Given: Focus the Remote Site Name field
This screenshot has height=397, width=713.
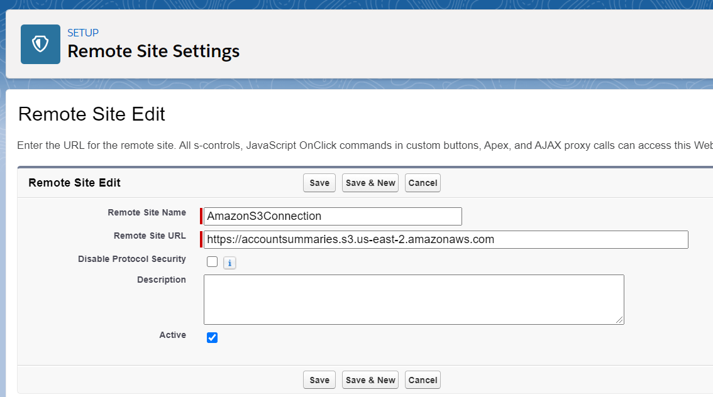Looking at the screenshot, I should pyautogui.click(x=333, y=216).
